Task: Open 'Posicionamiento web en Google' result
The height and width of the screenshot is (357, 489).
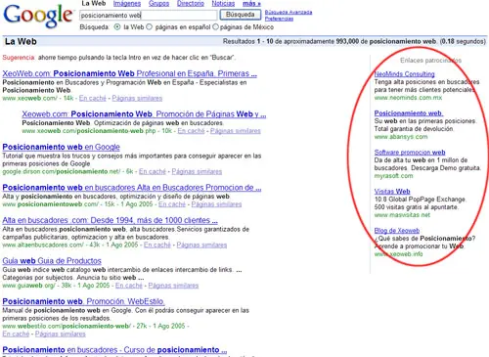Action: (61, 147)
